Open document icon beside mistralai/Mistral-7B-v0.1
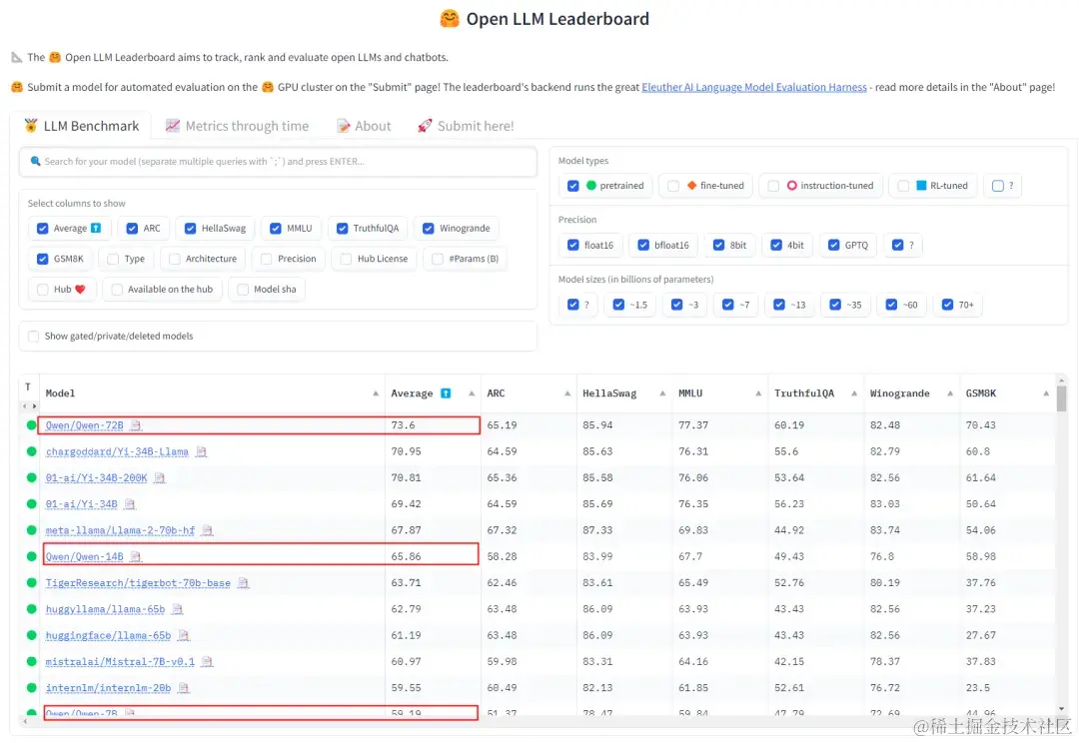This screenshot has height=743, width=1079. tap(207, 662)
